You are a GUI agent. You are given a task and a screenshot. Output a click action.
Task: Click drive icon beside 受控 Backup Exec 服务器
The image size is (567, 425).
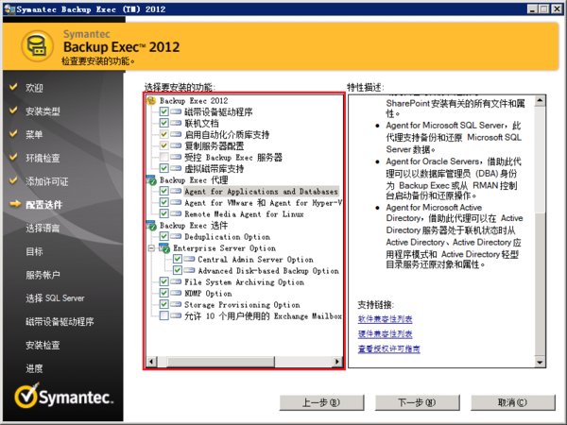pyautogui.click(x=176, y=157)
